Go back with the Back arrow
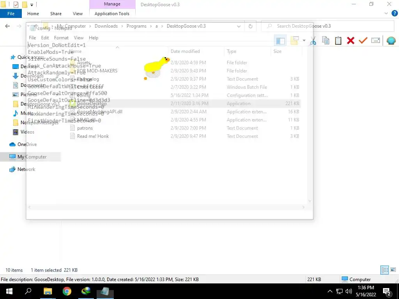Screen dimensions: 399x299 7,26
